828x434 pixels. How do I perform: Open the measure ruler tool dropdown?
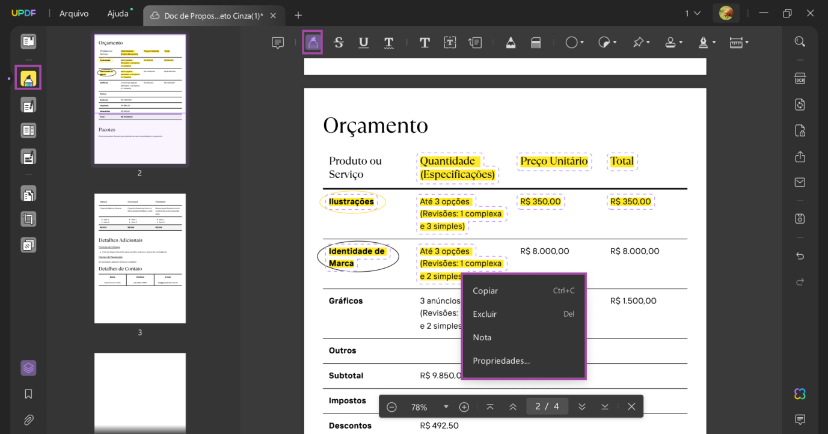739,42
